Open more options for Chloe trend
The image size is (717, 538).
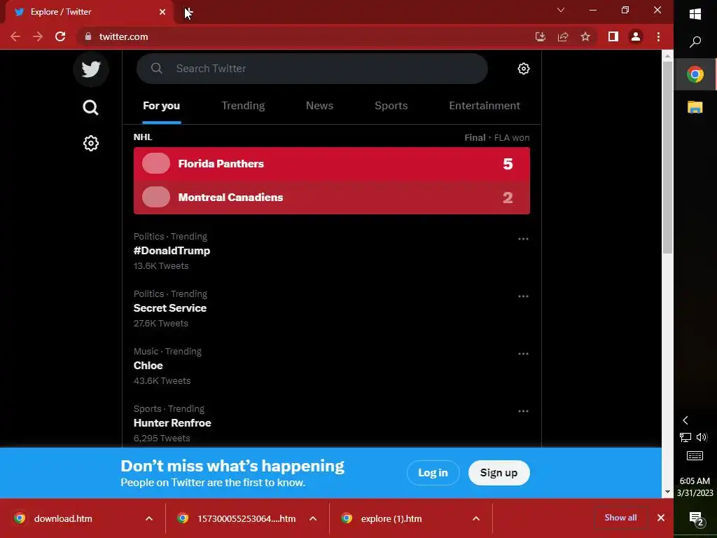(x=523, y=354)
